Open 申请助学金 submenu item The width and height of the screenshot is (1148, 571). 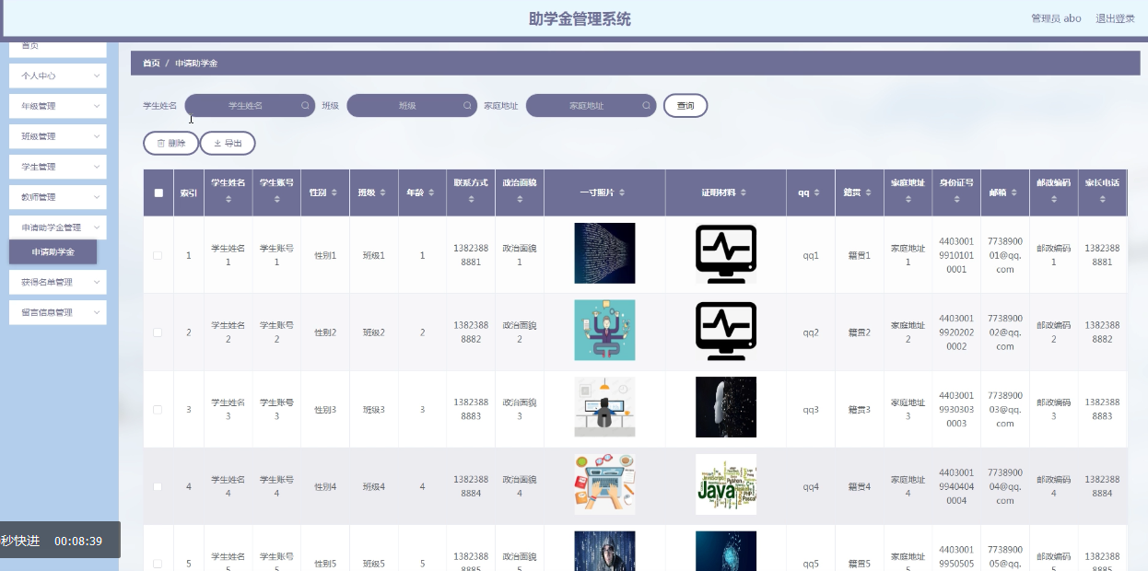[53, 251]
